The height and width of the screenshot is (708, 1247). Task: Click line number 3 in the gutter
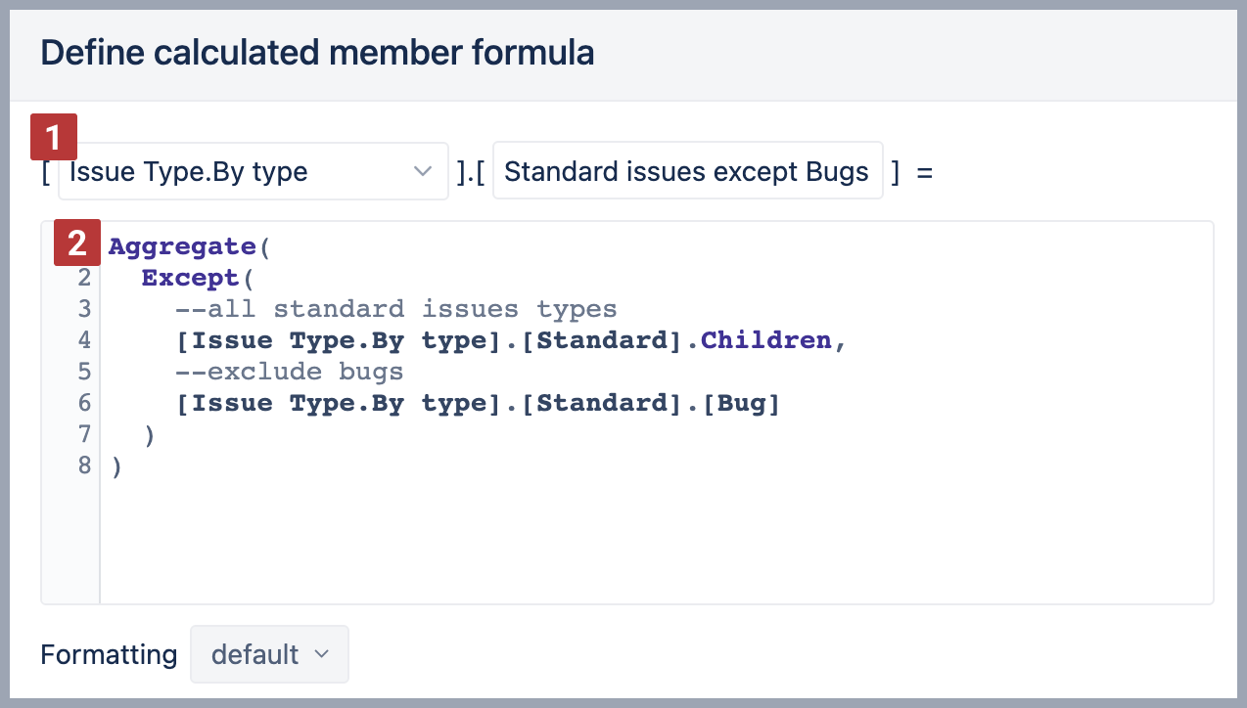pyautogui.click(x=84, y=309)
